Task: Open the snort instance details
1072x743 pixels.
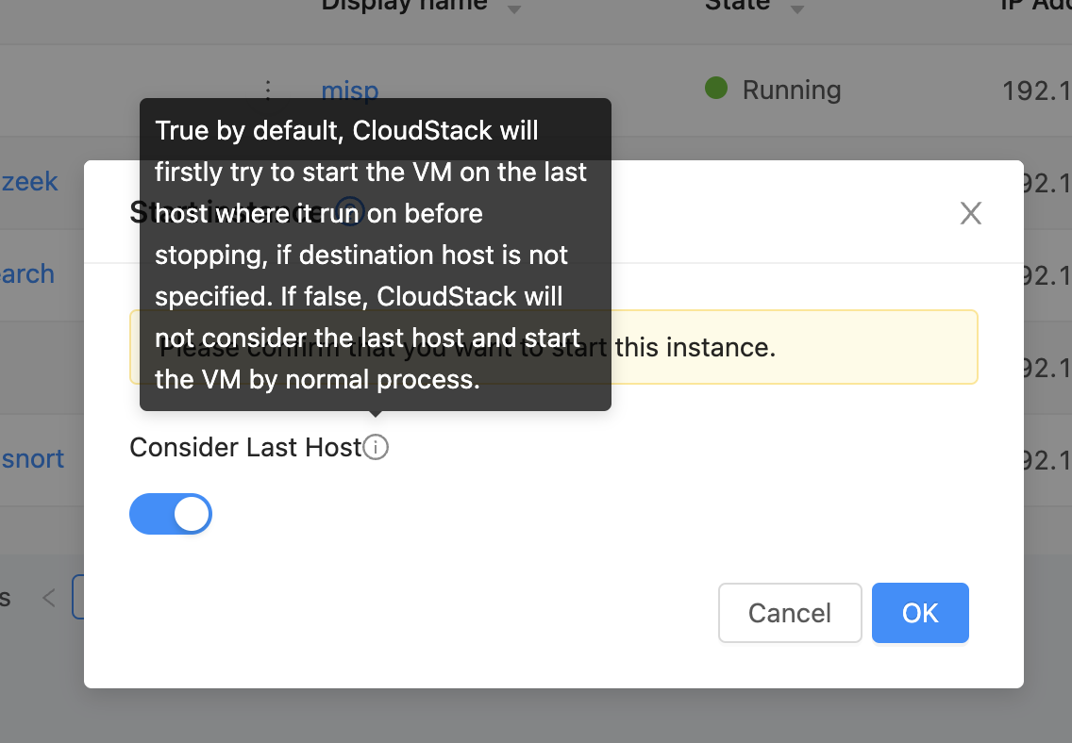Action: click(32, 458)
